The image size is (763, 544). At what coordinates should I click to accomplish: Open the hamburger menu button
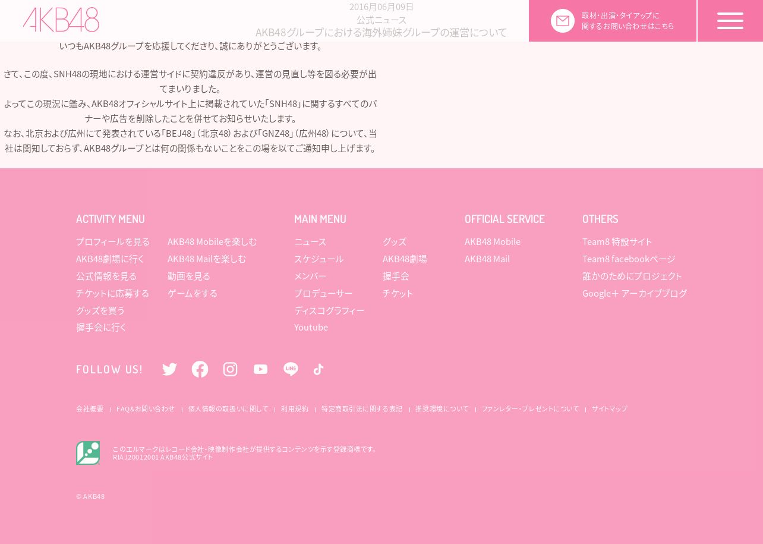pos(730,21)
